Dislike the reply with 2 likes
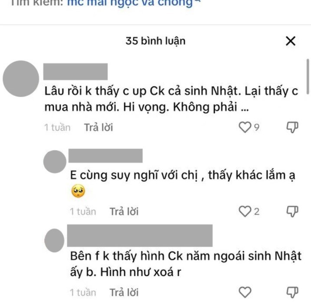Screen dimensions: 311x302 tap(292, 211)
